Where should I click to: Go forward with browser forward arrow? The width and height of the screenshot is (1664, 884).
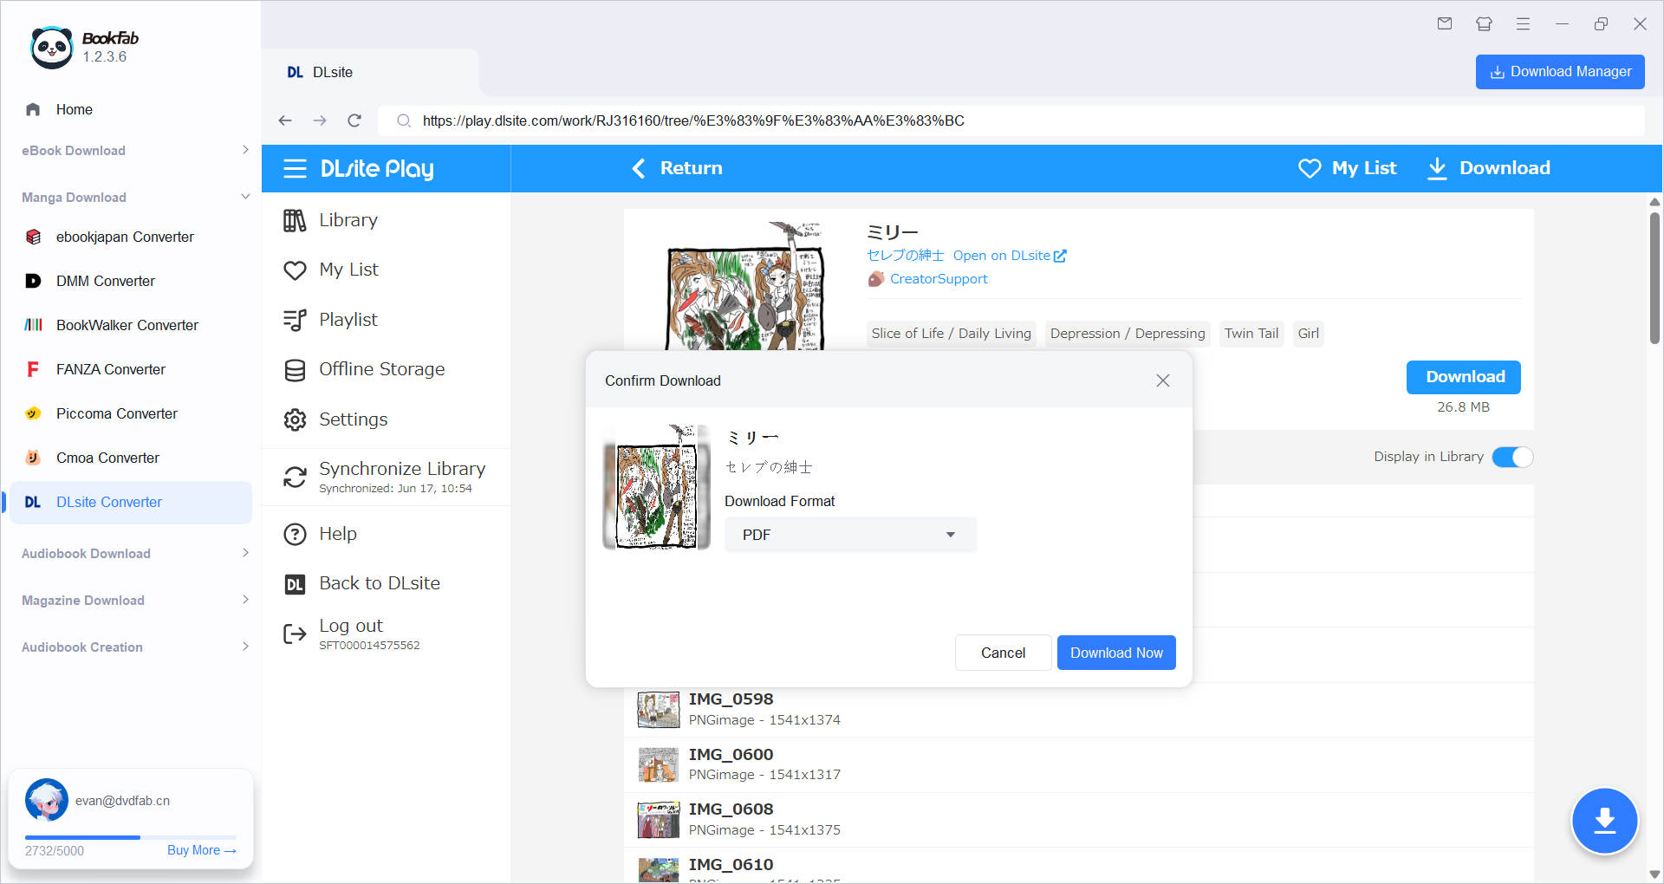click(320, 120)
